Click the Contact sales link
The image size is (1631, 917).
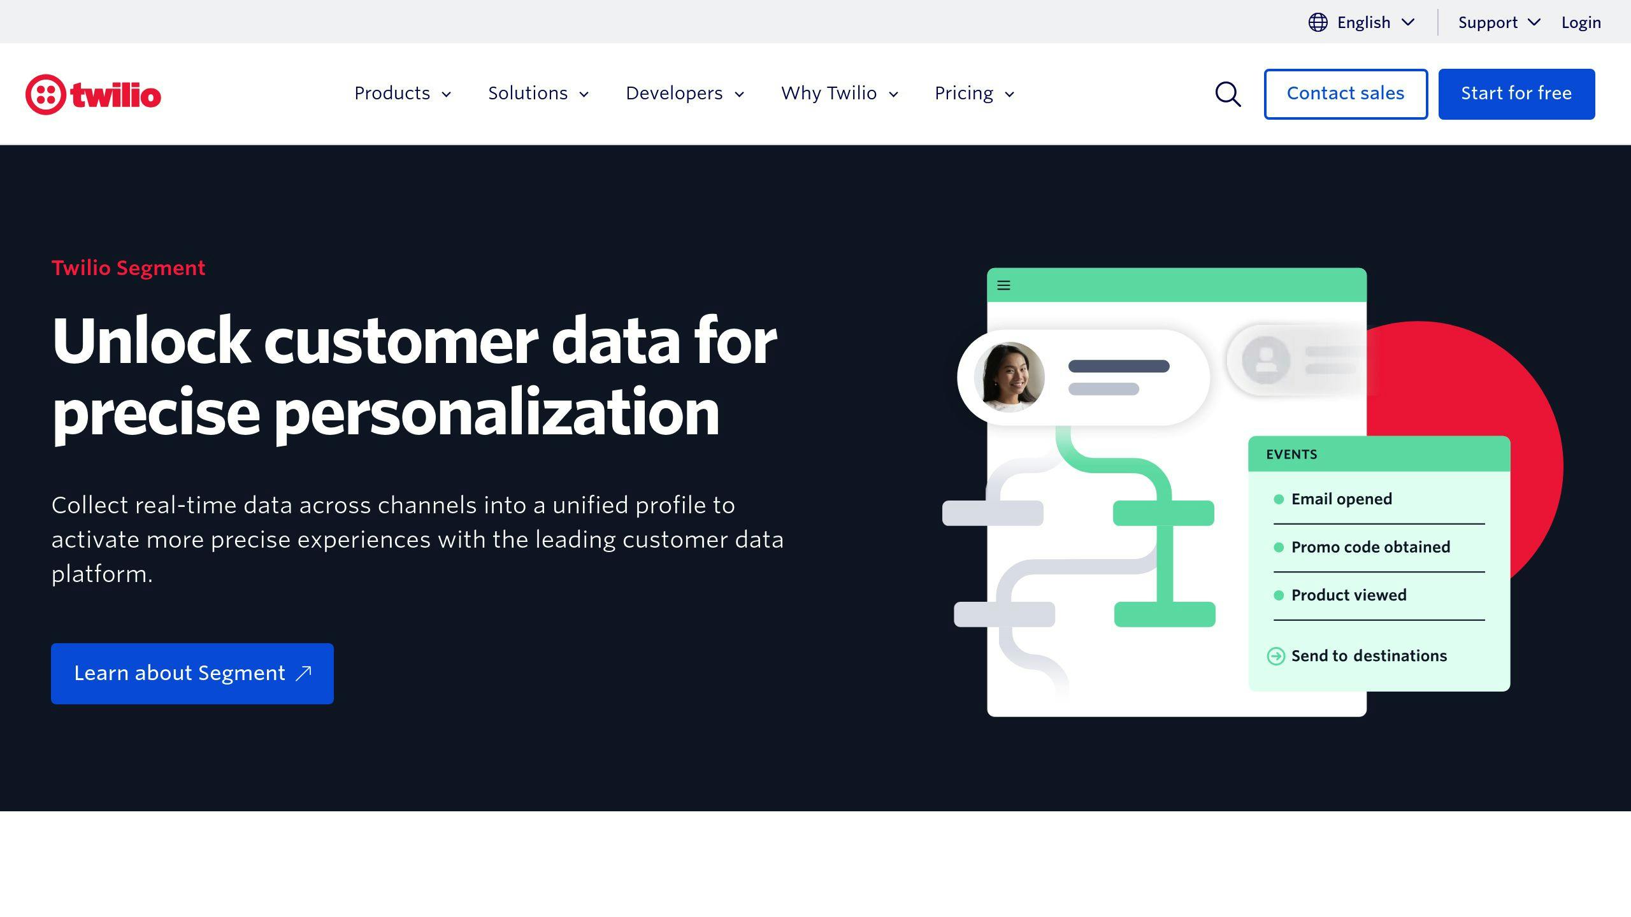tap(1346, 94)
